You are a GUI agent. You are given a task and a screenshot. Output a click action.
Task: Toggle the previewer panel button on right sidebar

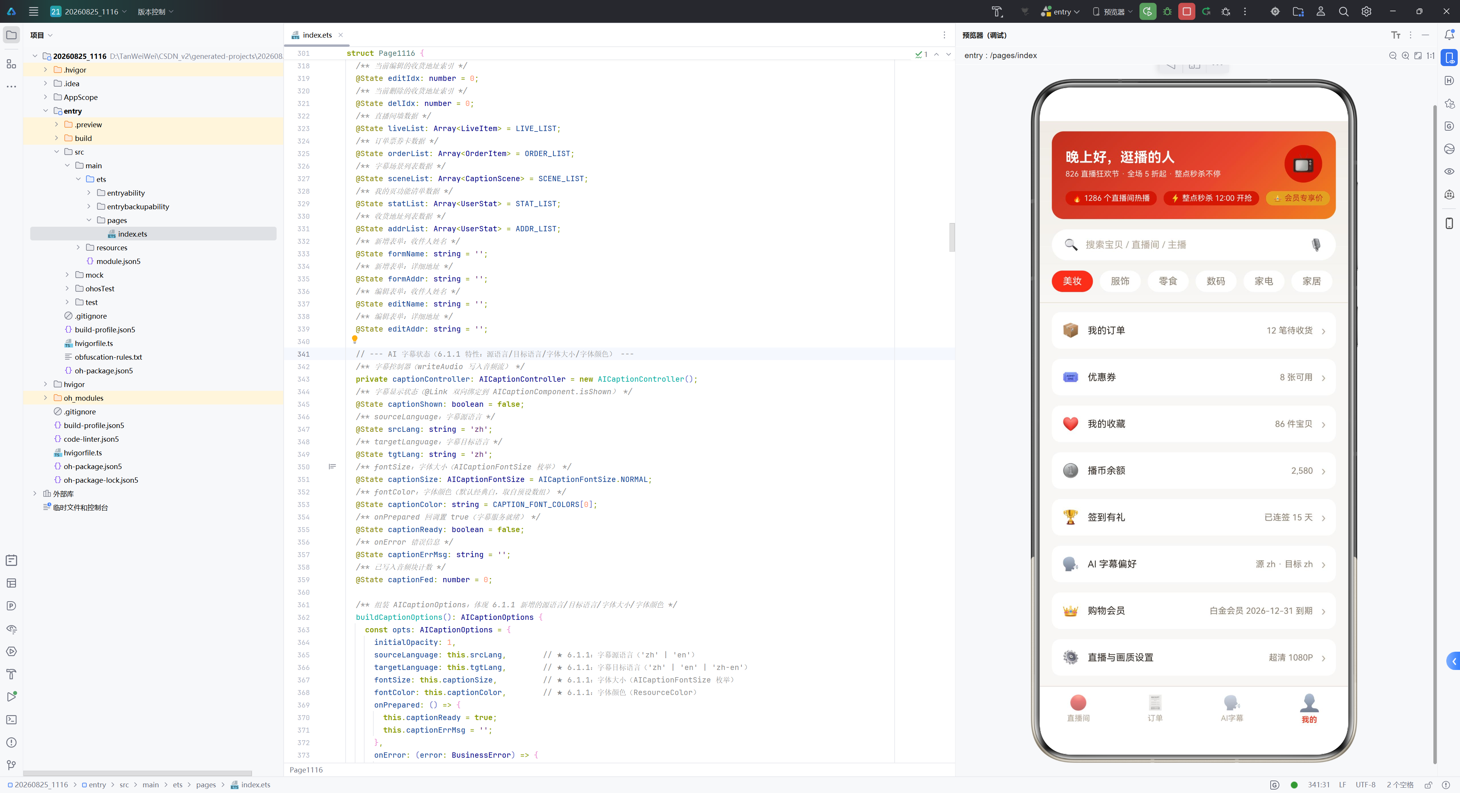[1449, 58]
